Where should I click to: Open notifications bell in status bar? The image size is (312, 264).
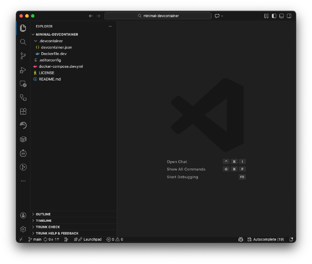point(291,239)
